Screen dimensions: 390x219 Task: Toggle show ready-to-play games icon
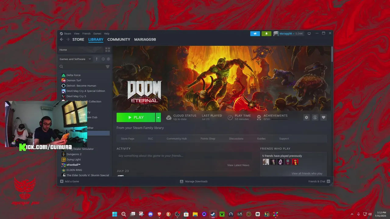pyautogui.click(x=108, y=59)
